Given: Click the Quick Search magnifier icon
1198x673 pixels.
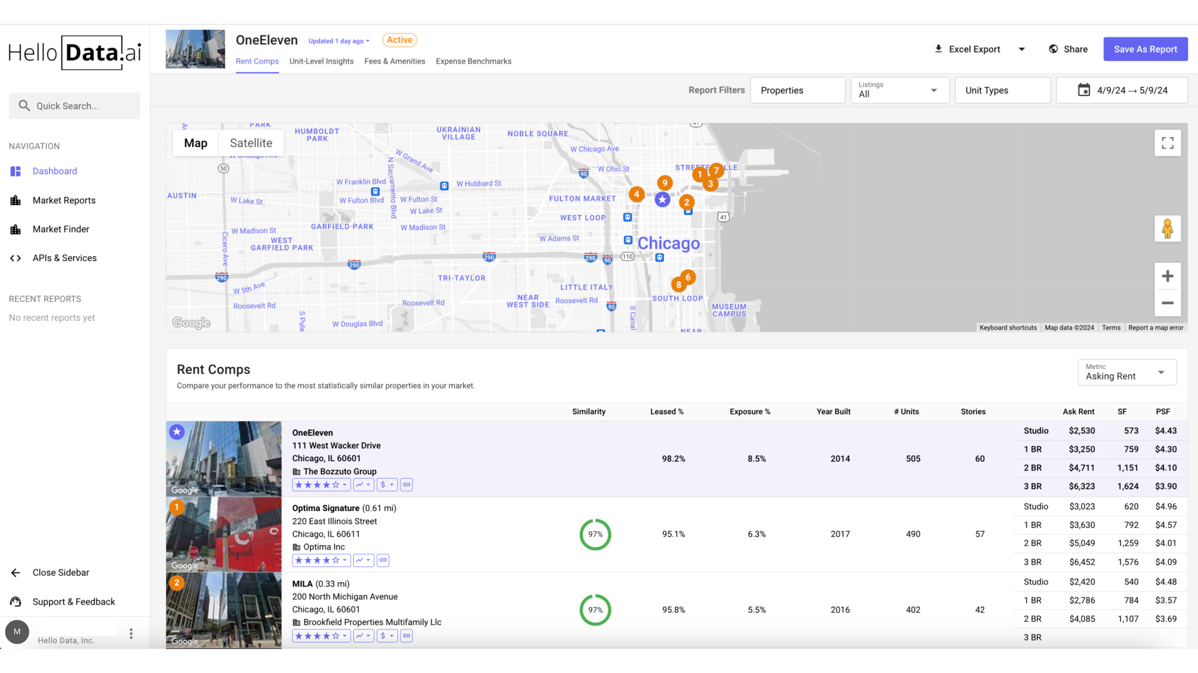Looking at the screenshot, I should point(24,106).
